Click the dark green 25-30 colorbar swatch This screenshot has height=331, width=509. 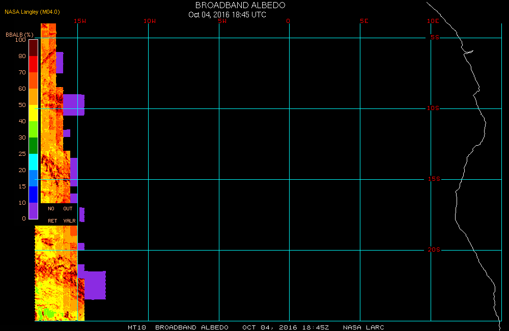tap(34, 146)
